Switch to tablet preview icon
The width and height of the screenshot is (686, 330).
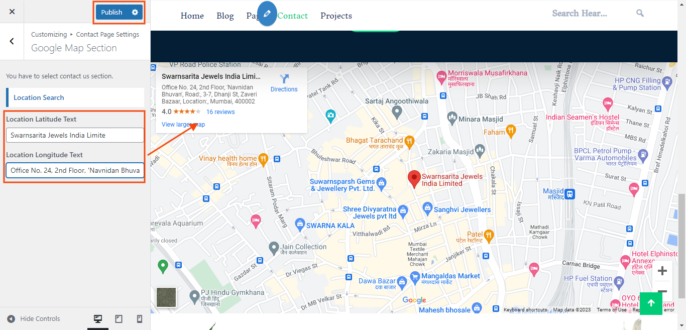[x=119, y=319]
